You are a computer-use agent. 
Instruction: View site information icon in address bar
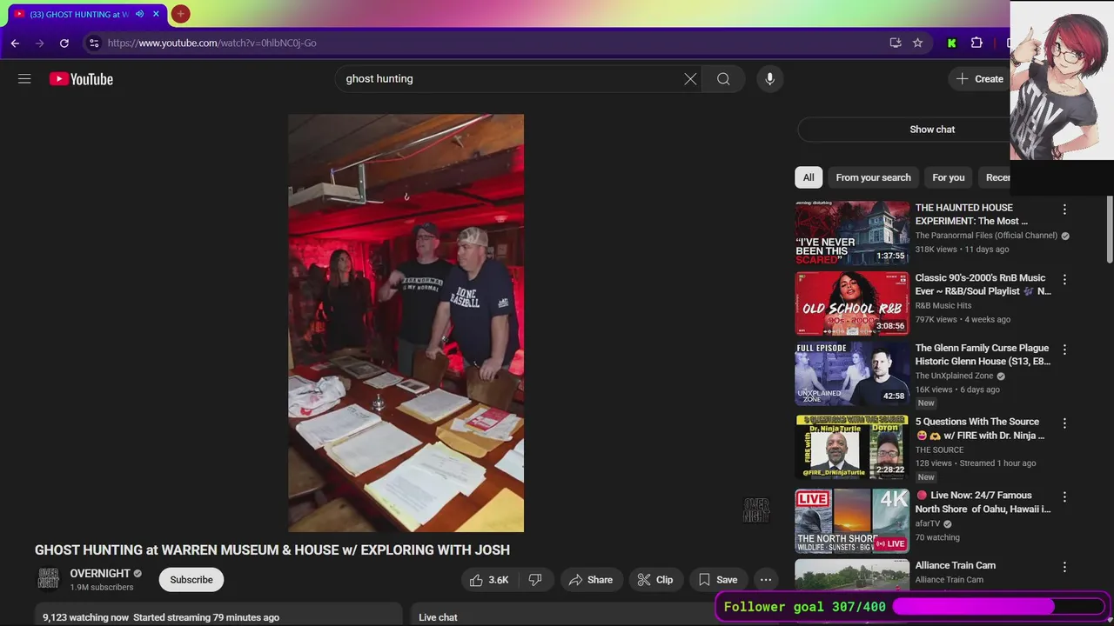click(95, 43)
